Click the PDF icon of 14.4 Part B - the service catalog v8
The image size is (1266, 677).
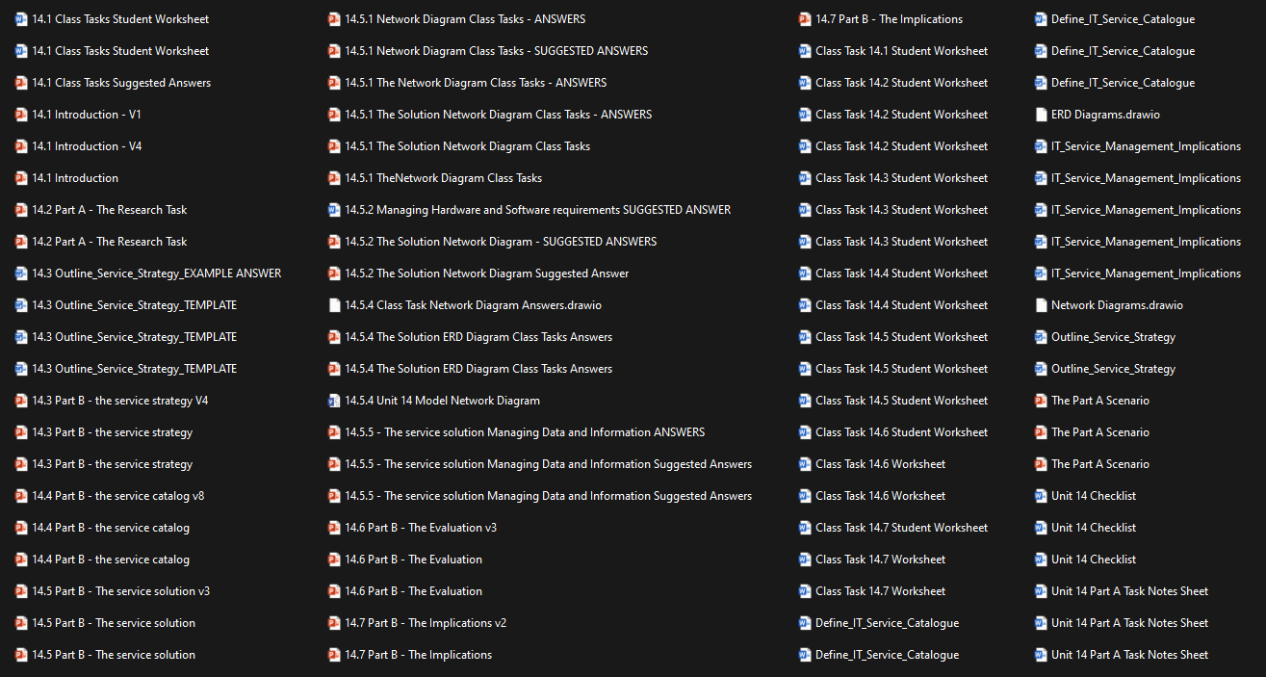pos(21,495)
